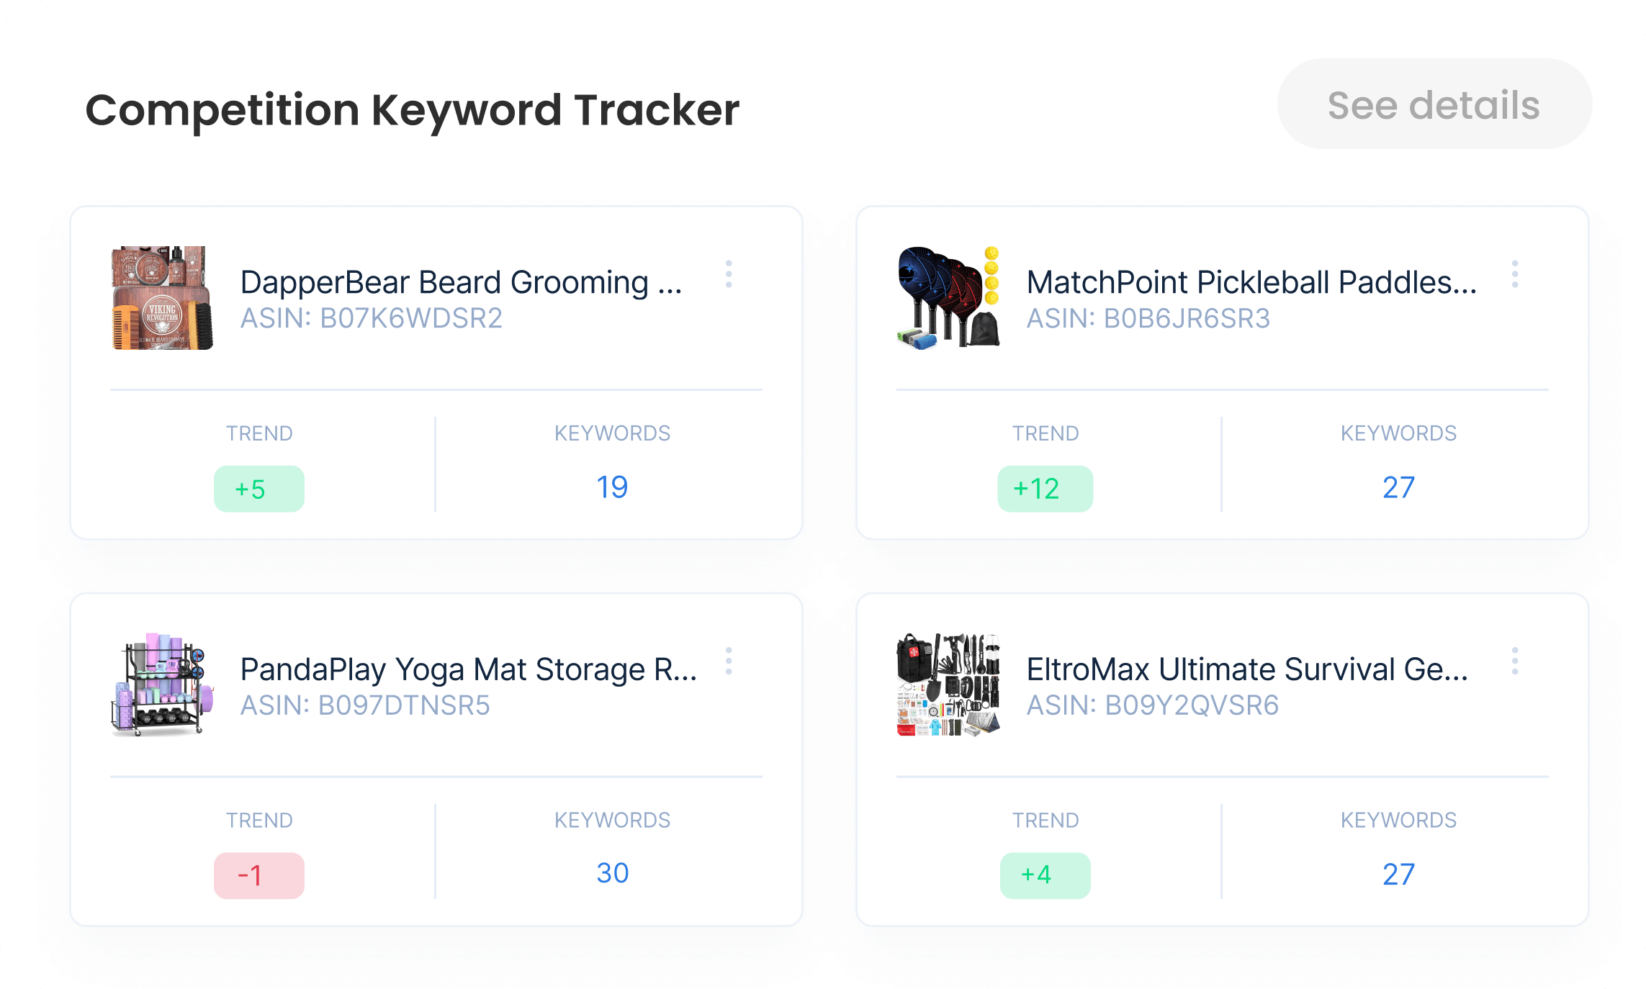Screen dimensions: 1646x989
Task: Open MatchPoint Pickleball card options menu
Action: coord(1515,274)
